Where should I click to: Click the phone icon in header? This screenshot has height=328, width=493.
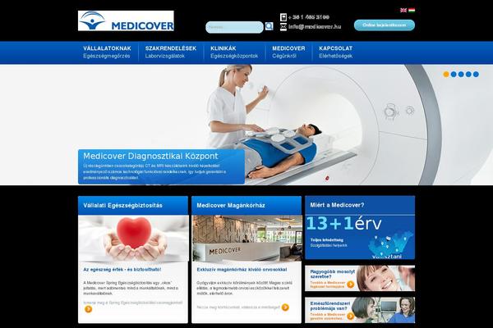(283, 17)
